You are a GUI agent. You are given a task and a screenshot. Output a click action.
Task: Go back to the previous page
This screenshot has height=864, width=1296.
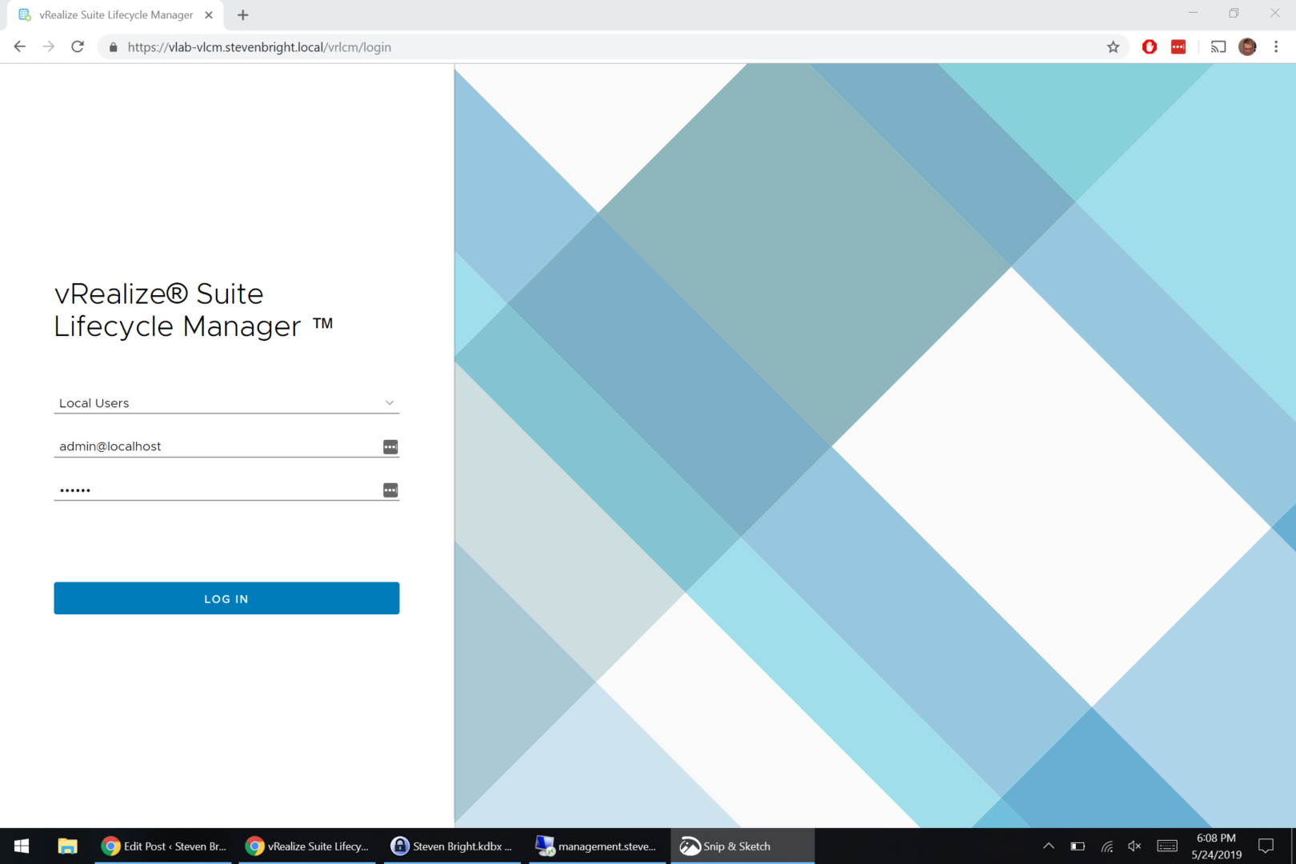point(20,47)
